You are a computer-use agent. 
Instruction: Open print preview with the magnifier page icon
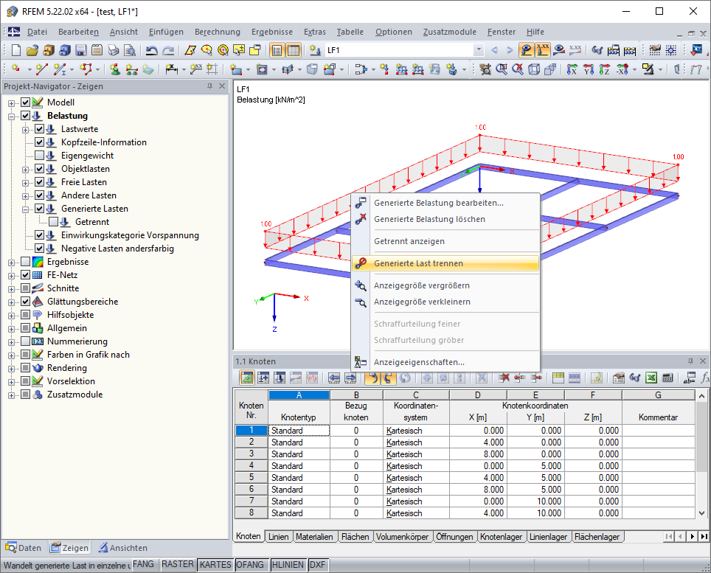tap(130, 50)
